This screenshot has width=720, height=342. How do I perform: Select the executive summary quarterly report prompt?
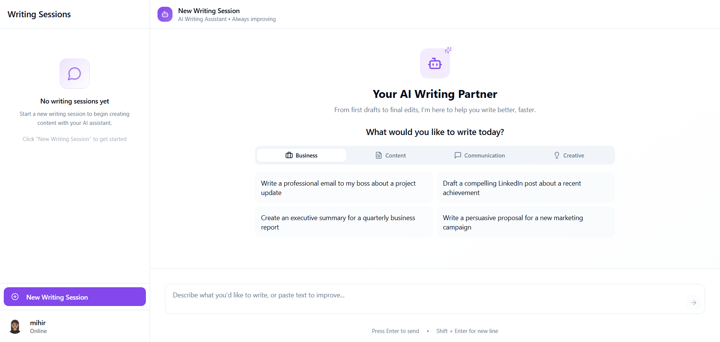click(x=344, y=222)
